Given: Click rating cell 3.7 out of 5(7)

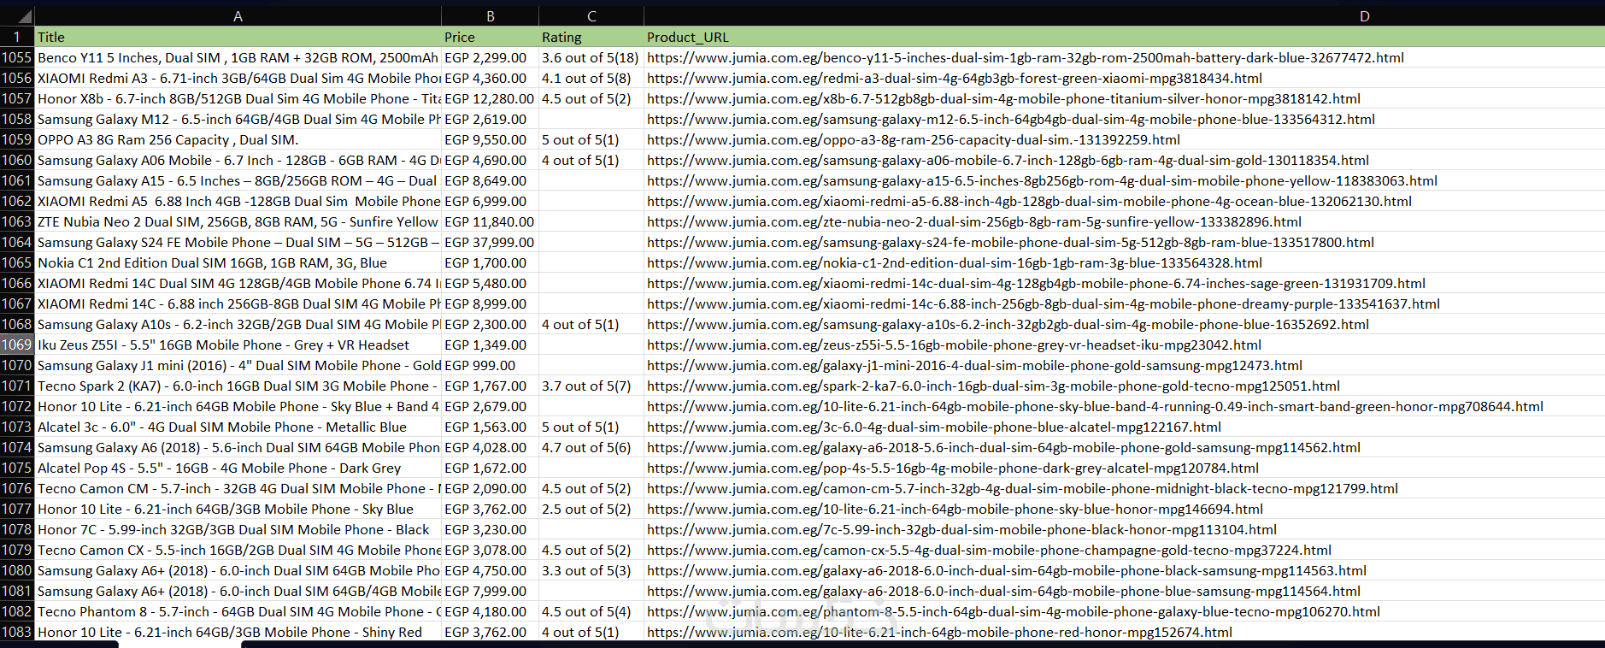Looking at the screenshot, I should (x=591, y=386).
